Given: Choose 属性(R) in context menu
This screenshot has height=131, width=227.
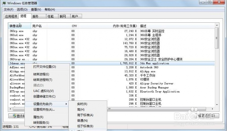Looking at the screenshot, I should click(38, 117).
